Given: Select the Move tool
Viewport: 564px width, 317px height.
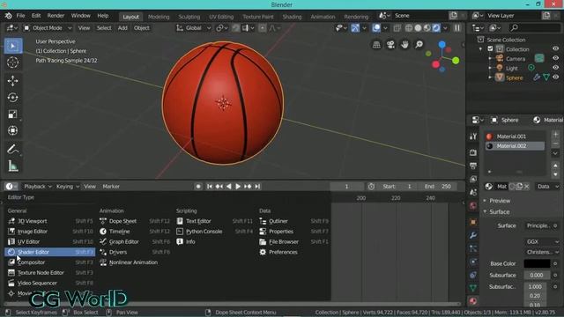Looking at the screenshot, I should (x=13, y=81).
